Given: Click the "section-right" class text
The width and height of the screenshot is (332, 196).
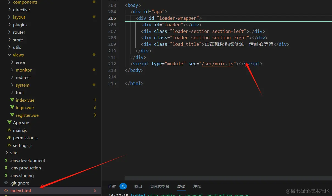Looking at the screenshot, I should [x=230, y=38].
